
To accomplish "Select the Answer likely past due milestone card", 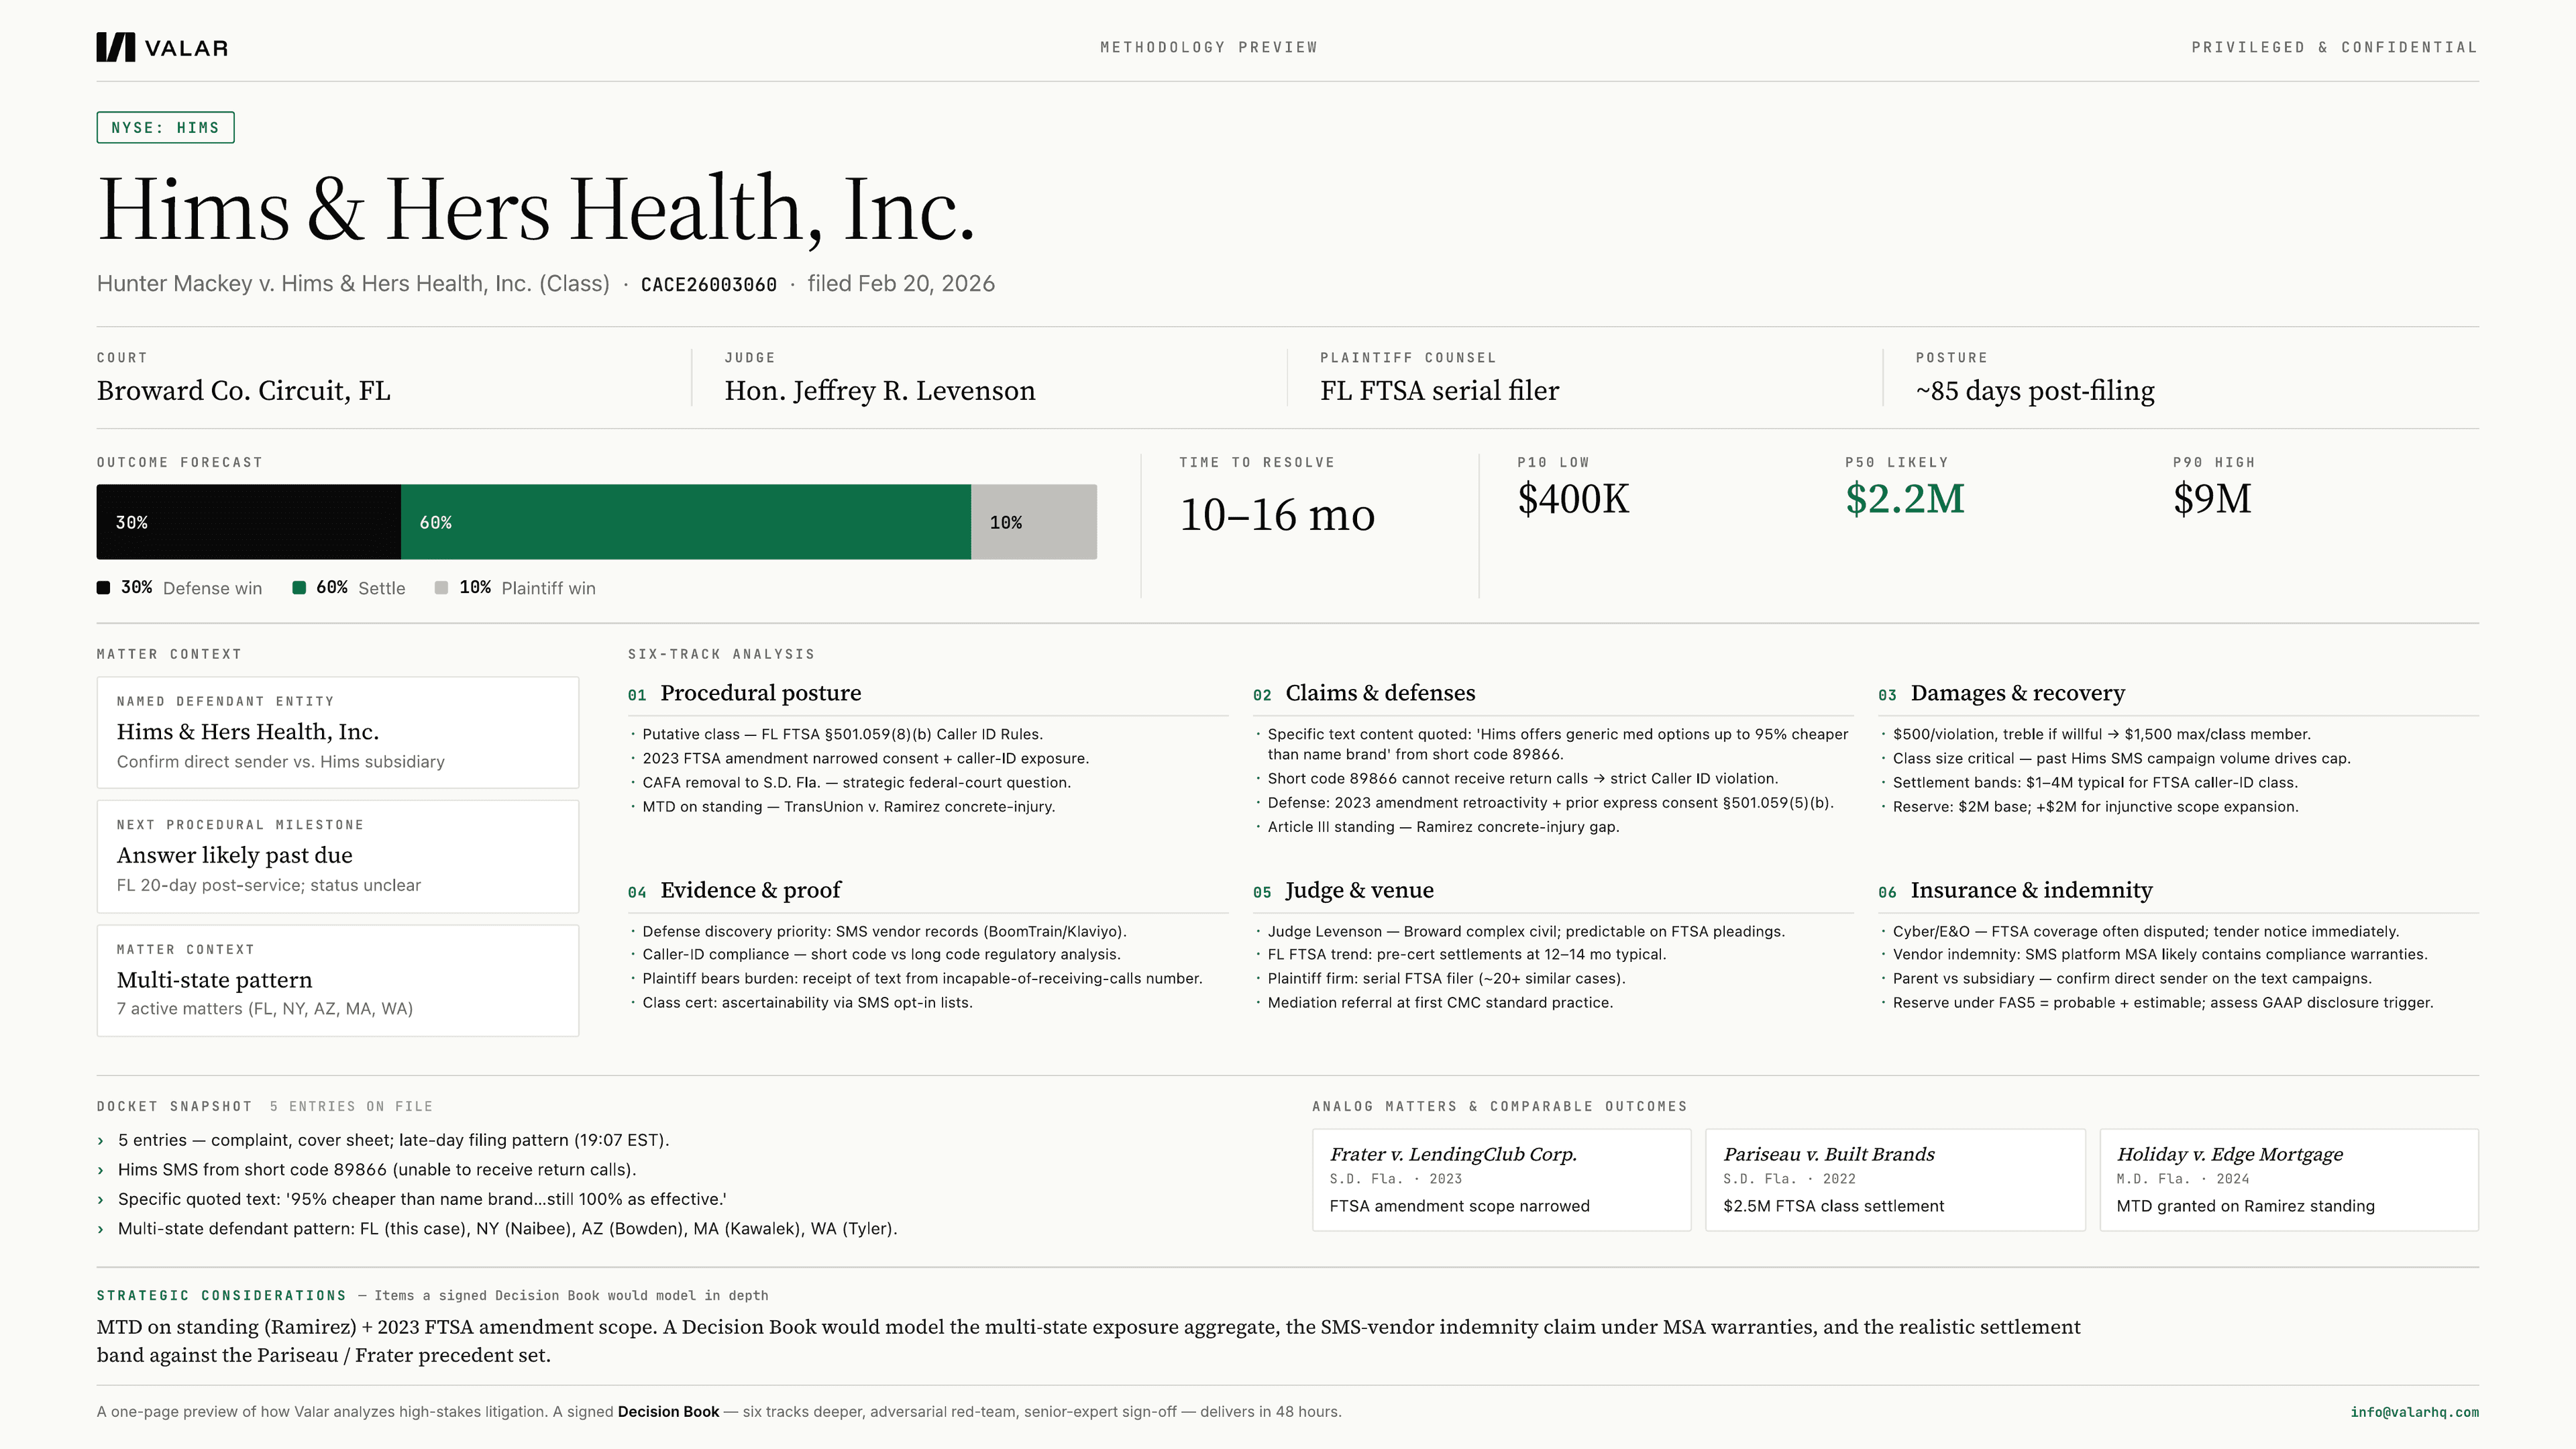I will coord(338,856).
